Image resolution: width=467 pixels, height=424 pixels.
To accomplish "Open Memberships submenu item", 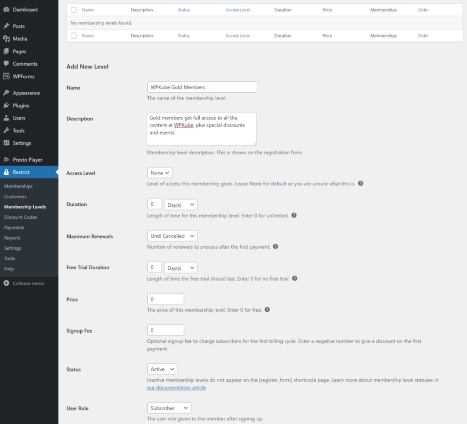I will (x=18, y=186).
